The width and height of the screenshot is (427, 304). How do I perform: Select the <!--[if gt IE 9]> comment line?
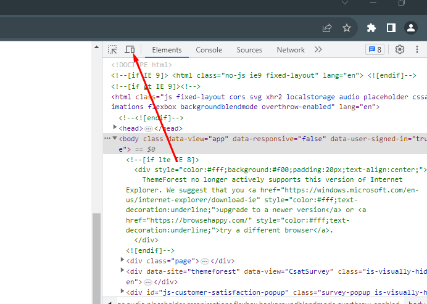point(155,86)
